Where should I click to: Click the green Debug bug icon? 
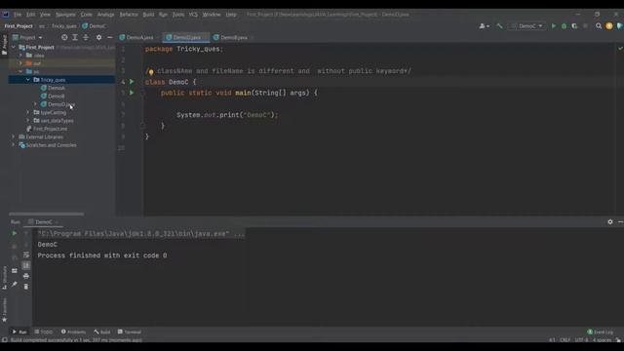pos(564,26)
